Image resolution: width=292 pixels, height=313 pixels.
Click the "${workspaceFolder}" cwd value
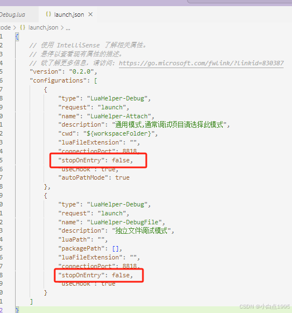coord(119,133)
